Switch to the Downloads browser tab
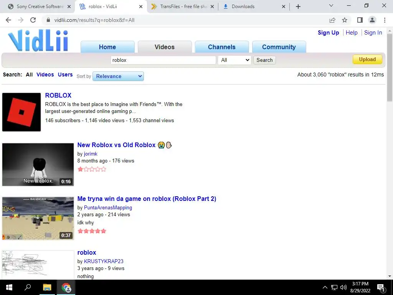The height and width of the screenshot is (295, 393). click(253, 7)
